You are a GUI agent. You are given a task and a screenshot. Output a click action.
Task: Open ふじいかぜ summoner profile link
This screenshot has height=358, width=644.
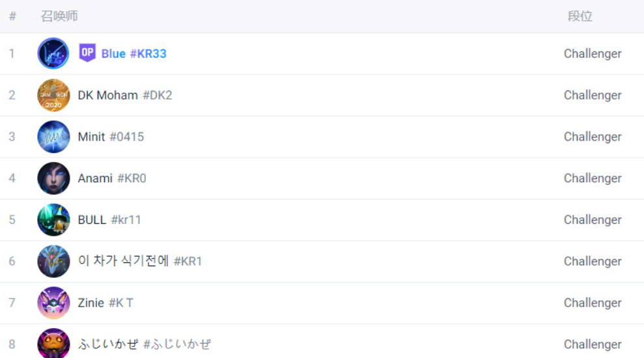pyautogui.click(x=145, y=344)
